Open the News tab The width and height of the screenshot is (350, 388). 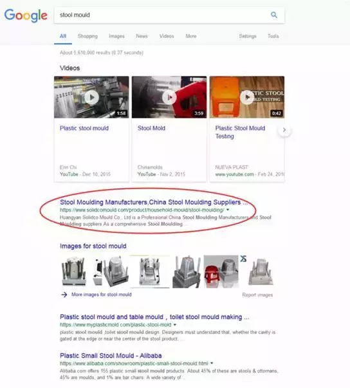click(x=142, y=36)
